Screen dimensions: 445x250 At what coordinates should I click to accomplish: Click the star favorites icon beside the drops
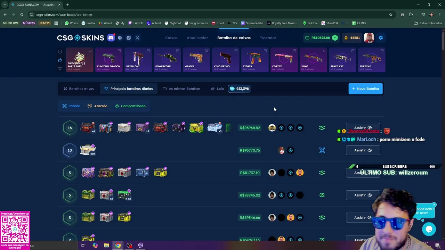coord(60,68)
